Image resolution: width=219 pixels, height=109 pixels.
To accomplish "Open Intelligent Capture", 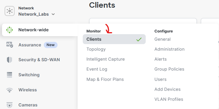I will [105, 59].
